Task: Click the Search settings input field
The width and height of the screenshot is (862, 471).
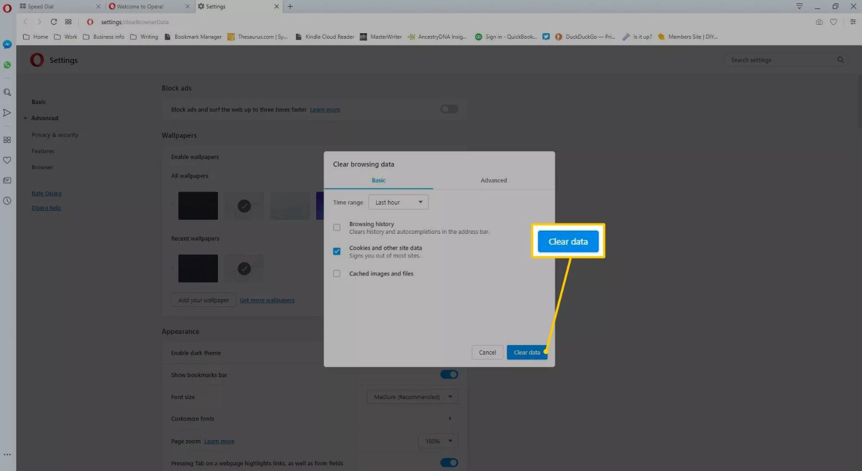Action: [x=781, y=60]
